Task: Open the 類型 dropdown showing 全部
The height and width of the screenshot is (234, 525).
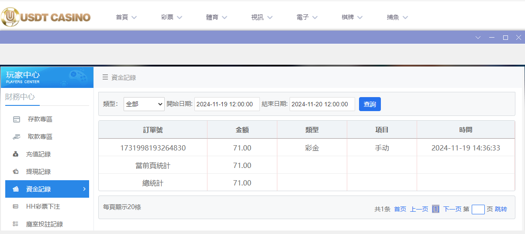Action: 144,104
